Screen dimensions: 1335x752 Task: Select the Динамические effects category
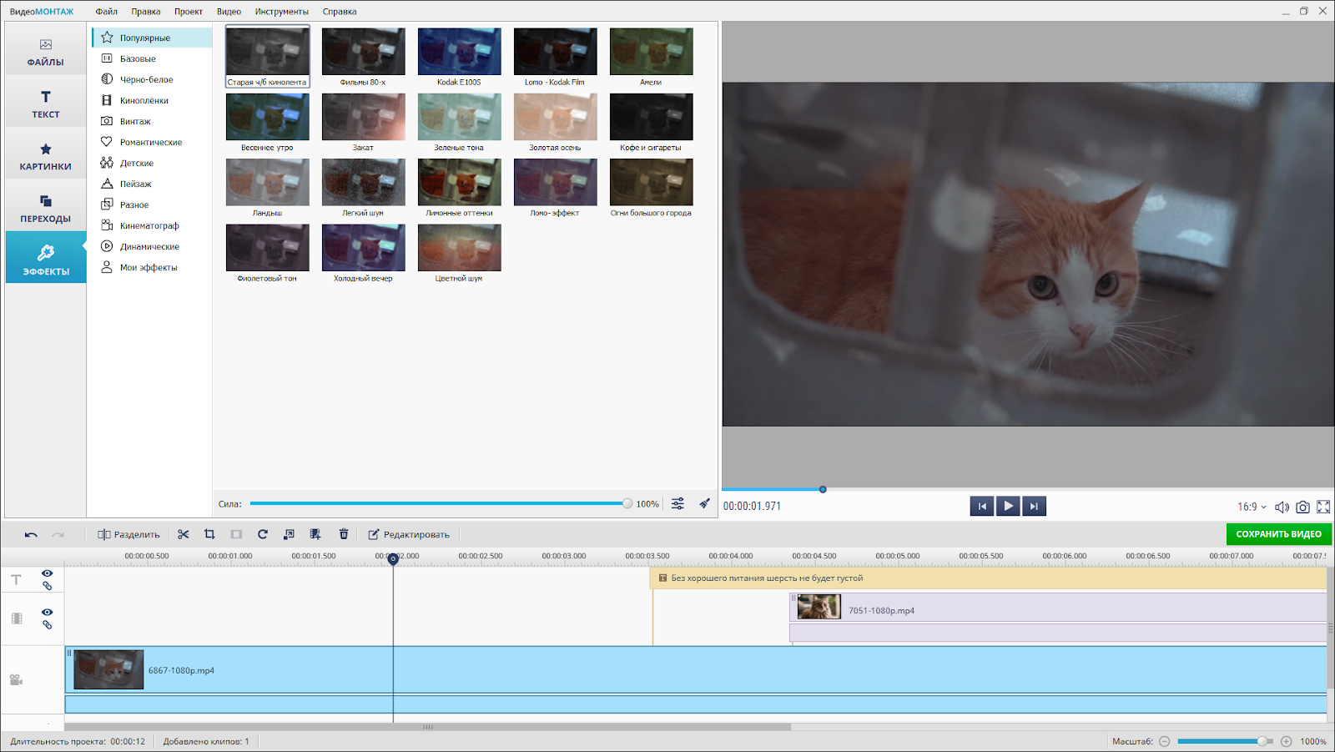pos(152,246)
